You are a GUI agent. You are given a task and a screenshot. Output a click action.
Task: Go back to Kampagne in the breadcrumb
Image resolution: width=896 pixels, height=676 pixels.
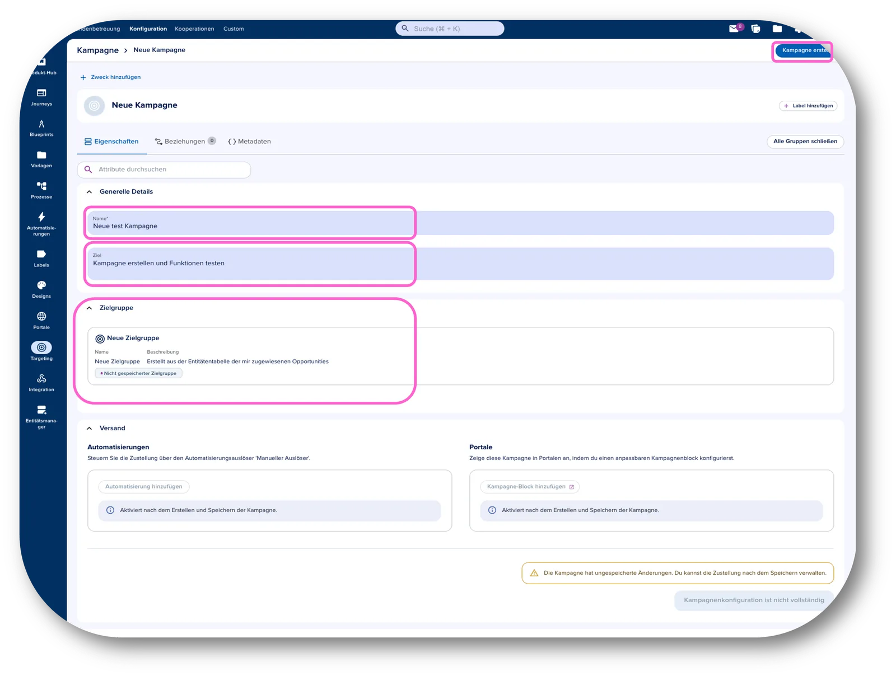(98, 50)
